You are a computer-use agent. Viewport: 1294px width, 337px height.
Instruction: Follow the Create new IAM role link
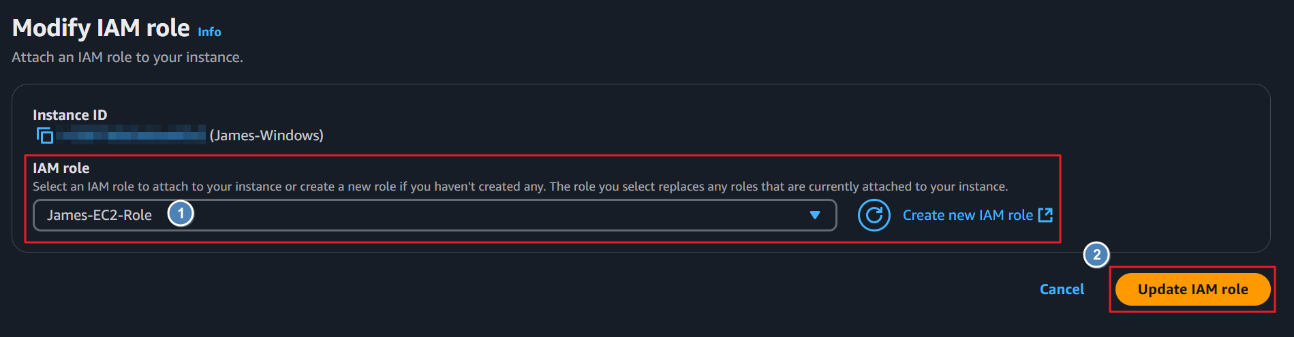click(968, 215)
